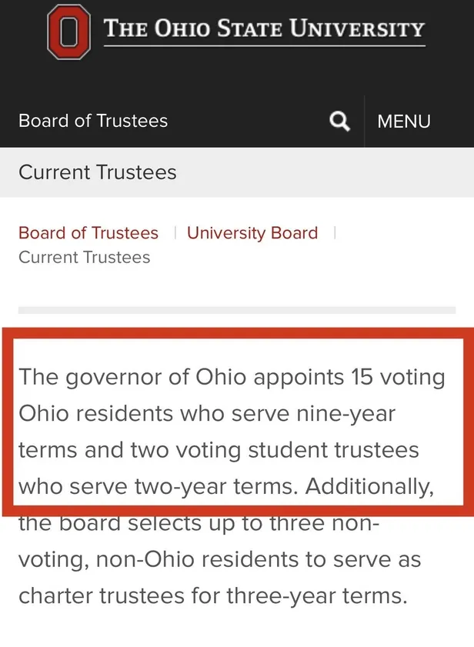
Task: Follow the red Board of Trustees breadcrumb link
Action: click(88, 233)
